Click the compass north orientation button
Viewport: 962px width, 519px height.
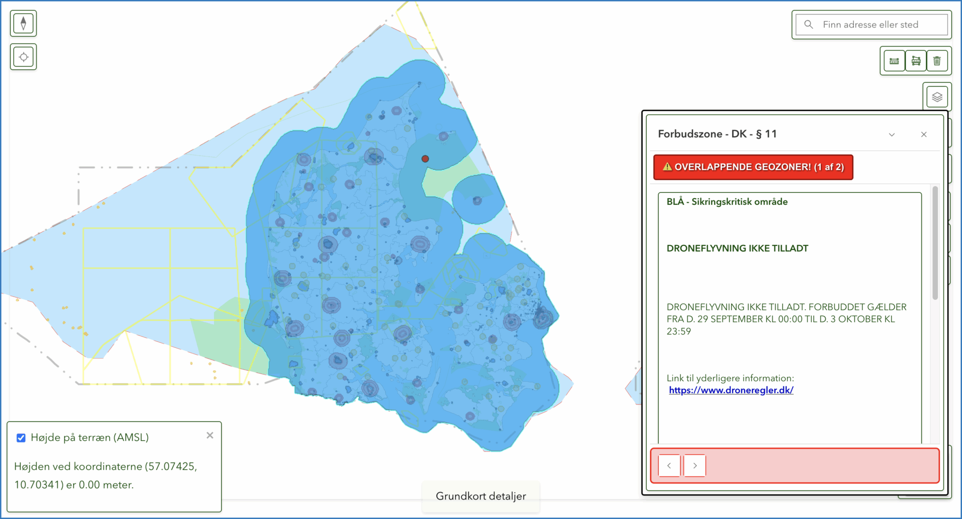24,24
